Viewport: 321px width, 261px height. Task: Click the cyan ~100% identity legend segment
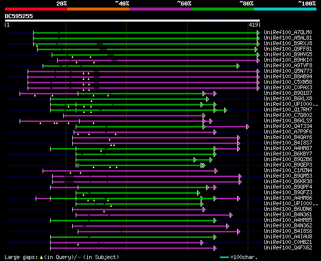(x=285, y=9)
